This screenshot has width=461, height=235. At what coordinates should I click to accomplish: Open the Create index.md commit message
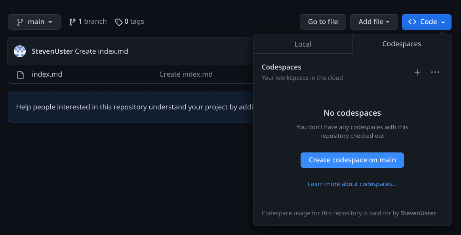coord(101,51)
